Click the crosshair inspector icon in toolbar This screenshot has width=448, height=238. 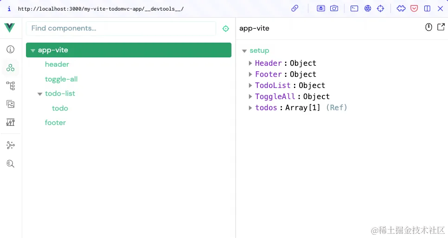coord(381,8)
